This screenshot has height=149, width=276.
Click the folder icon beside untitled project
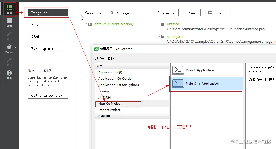(163, 24)
